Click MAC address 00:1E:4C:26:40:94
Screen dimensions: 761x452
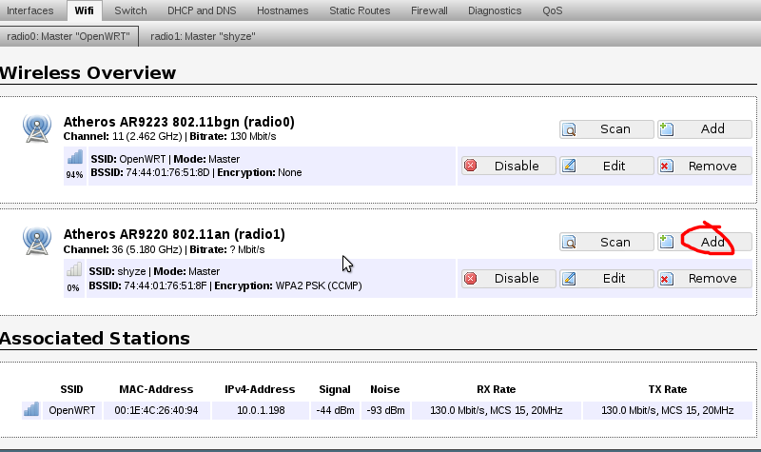coord(156,410)
